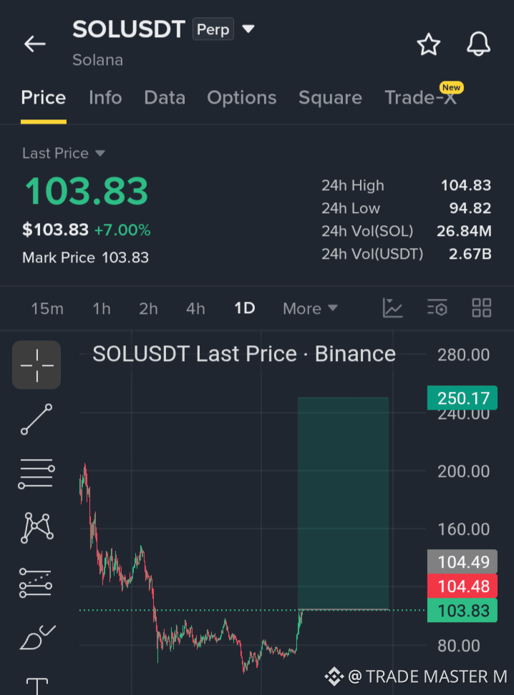Select the 15m timeframe
This screenshot has height=695, width=514.
pos(47,308)
